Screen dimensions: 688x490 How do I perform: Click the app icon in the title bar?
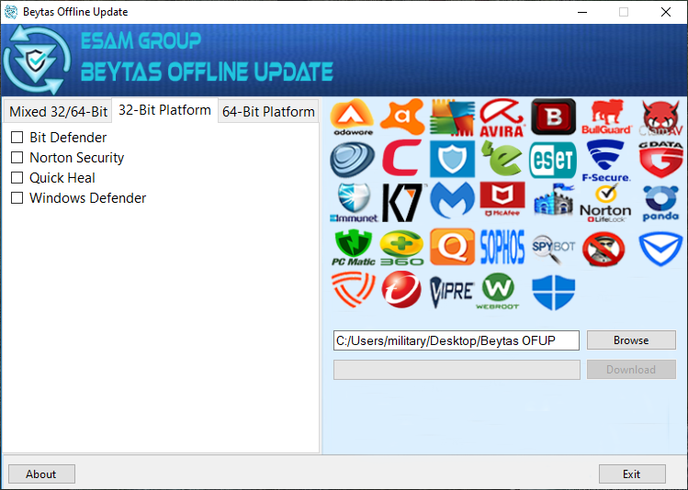tap(11, 12)
